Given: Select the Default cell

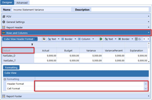Looking at the screenshot, I should pos(18,50).
